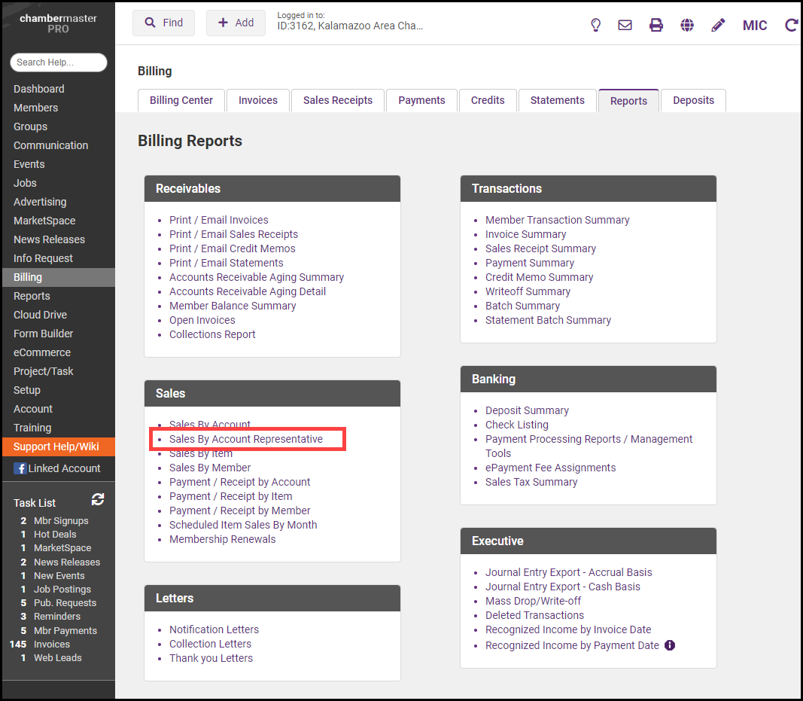The height and width of the screenshot is (701, 803).
Task: Click the refresh arrow in top-right corner
Action: pos(791,25)
